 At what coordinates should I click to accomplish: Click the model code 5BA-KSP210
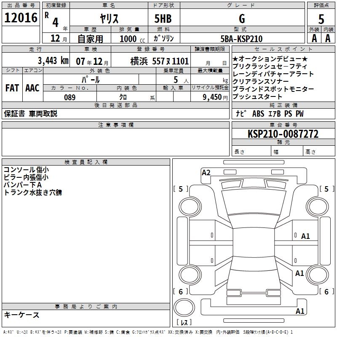(241, 39)
